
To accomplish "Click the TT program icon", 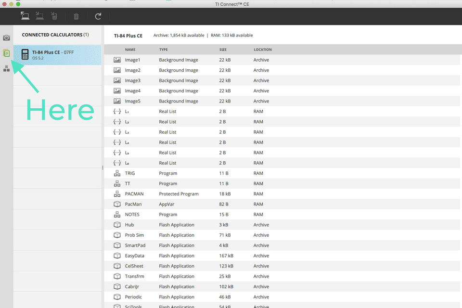I will click(x=117, y=184).
